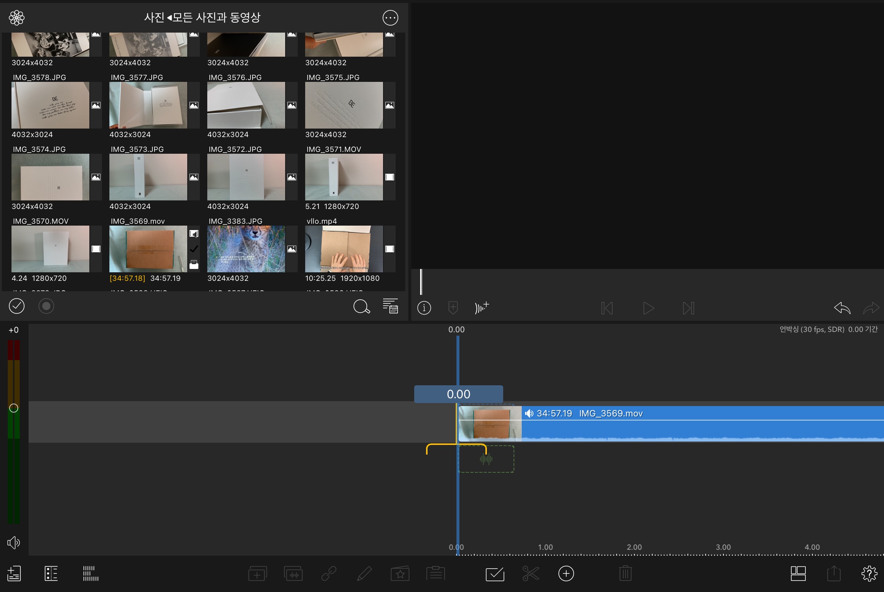This screenshot has width=884, height=592.
Task: Toggle the timeline clip selection checkbox
Action: coord(495,574)
